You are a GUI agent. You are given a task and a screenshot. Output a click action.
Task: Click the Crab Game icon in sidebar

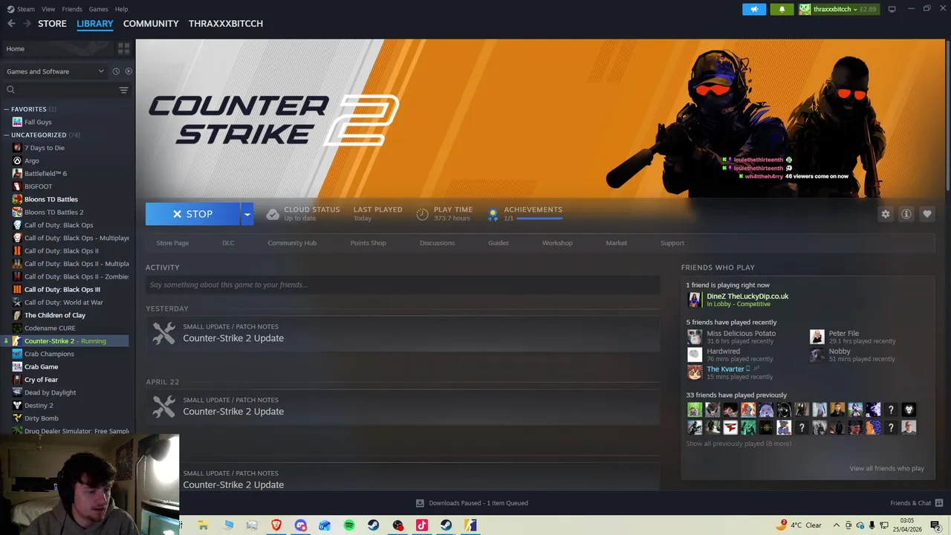(x=17, y=367)
